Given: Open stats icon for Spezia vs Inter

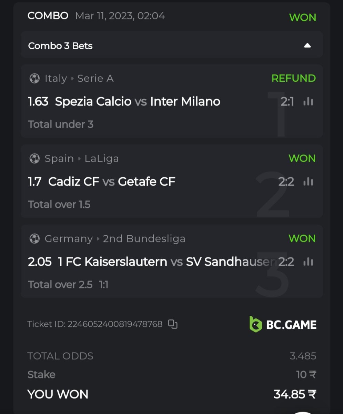Looking at the screenshot, I should coord(308,101).
